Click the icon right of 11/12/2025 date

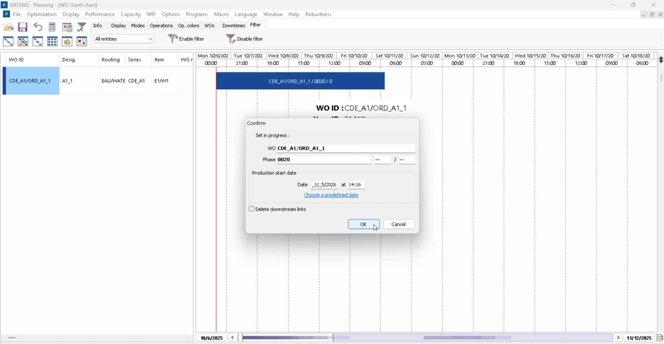coord(659,338)
